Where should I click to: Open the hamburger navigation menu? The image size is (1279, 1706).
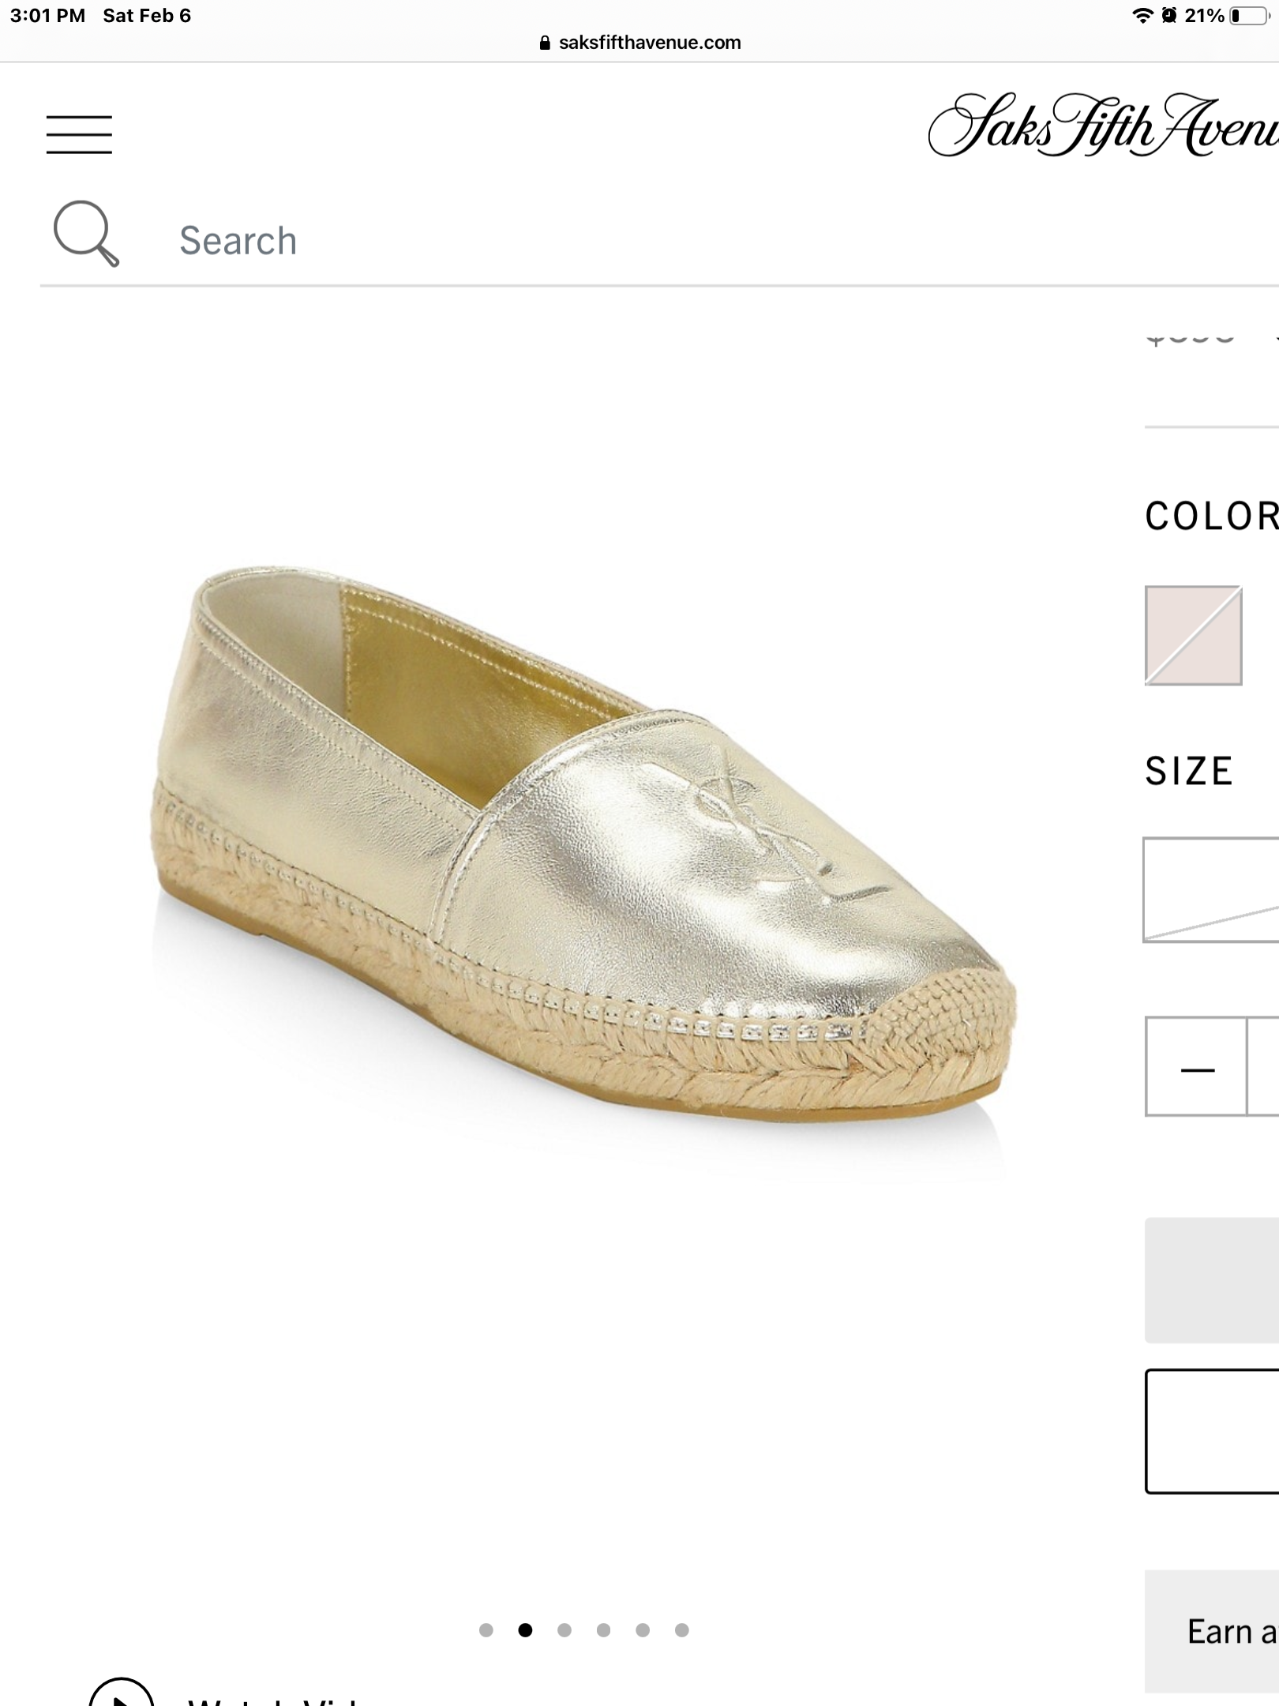click(x=79, y=134)
